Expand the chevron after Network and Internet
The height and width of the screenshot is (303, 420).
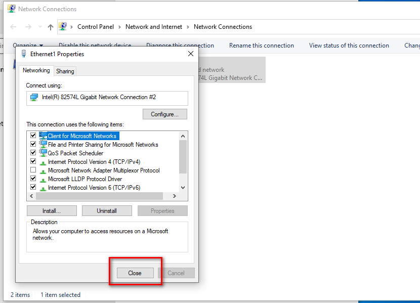click(188, 27)
